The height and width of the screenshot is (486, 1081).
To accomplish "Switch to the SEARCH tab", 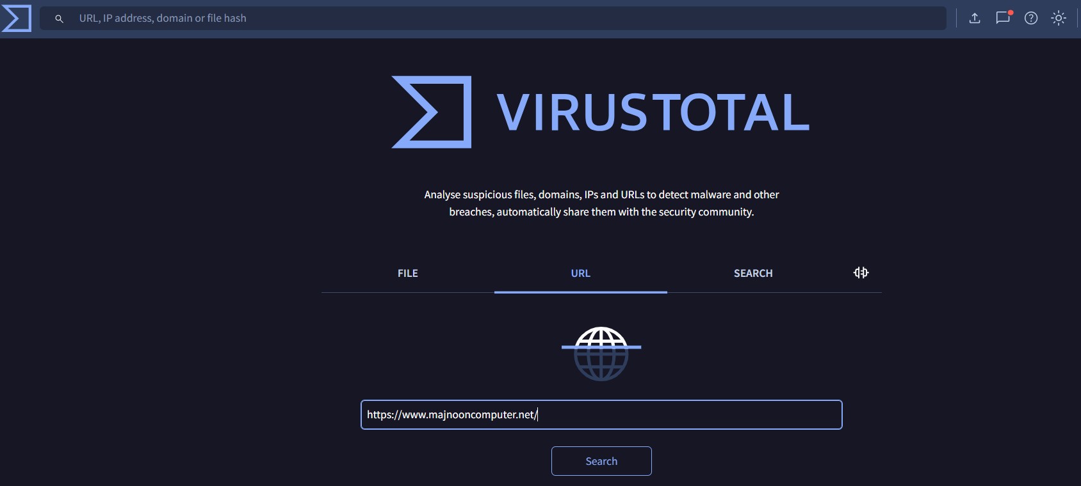I will tap(753, 273).
